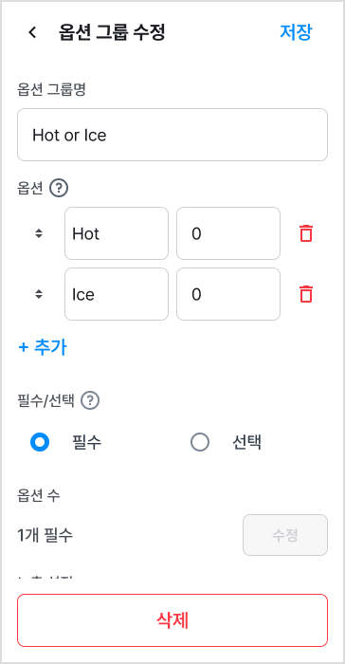This screenshot has height=664, width=345.
Task: Go back using the left arrow
Action: [x=32, y=32]
